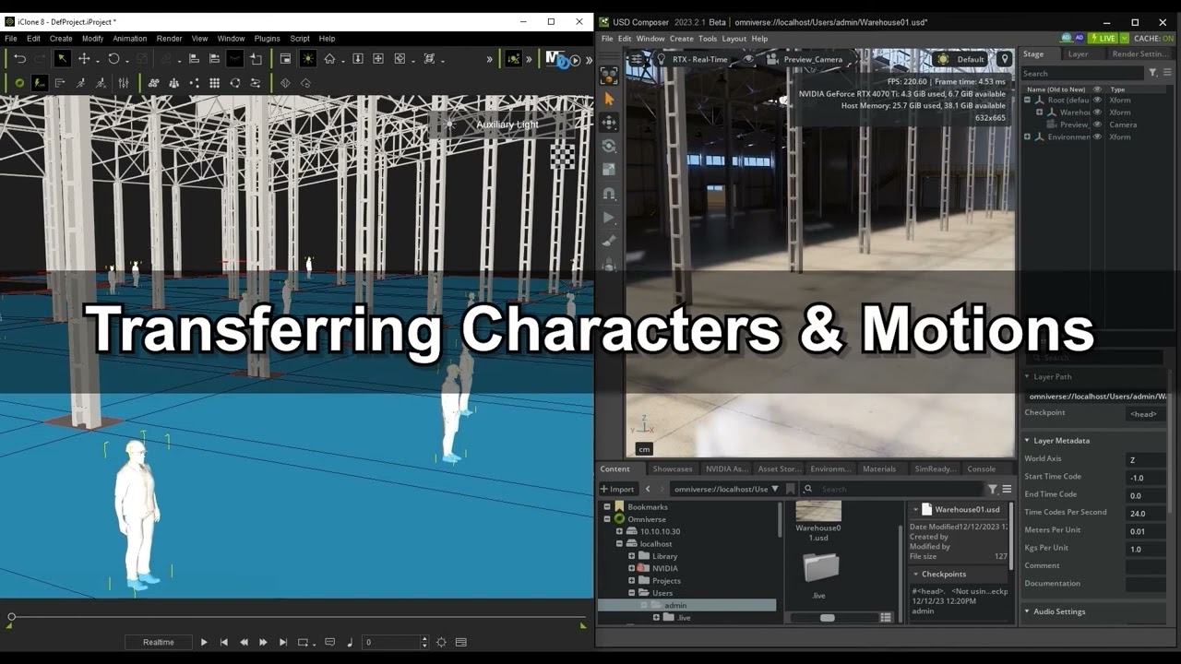Click the green circle icon in iClone toolbar

[x=19, y=83]
